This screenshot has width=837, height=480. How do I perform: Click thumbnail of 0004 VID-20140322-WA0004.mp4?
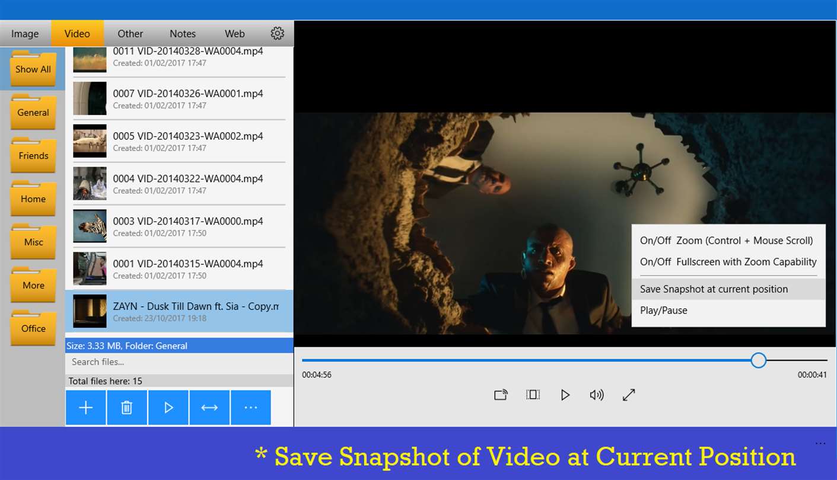[90, 184]
